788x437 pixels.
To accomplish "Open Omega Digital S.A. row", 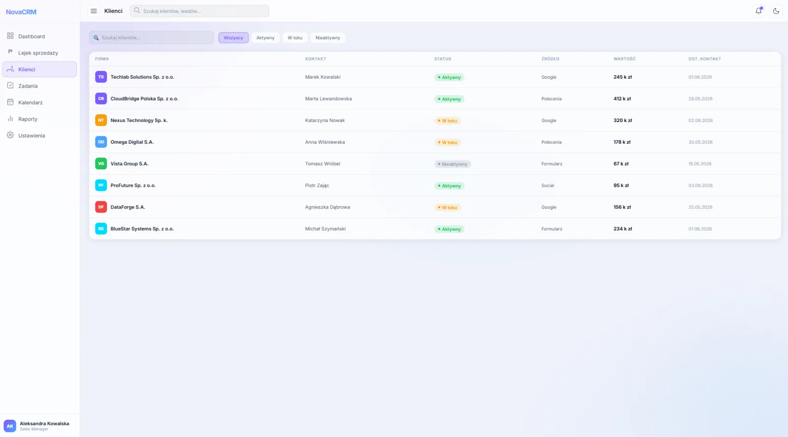I will [435, 142].
